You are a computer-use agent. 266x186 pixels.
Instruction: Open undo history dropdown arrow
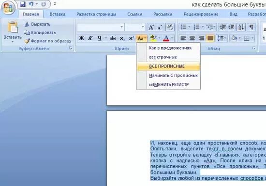[x=37, y=4]
